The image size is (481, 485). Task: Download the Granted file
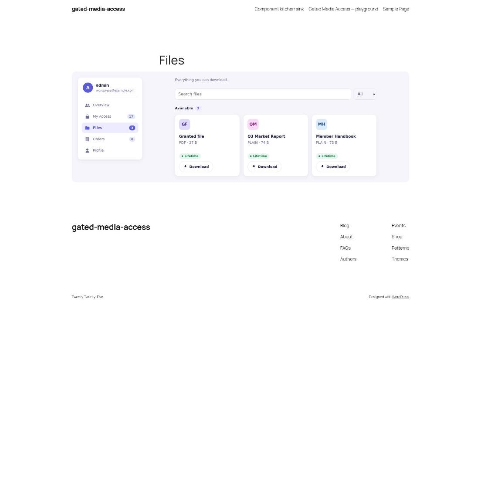196,167
